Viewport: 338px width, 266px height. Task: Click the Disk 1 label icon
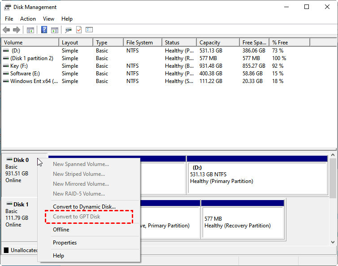coord(9,204)
